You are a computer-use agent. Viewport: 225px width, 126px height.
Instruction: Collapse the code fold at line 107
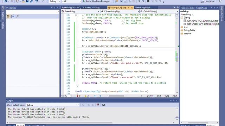[x=76, y=15]
